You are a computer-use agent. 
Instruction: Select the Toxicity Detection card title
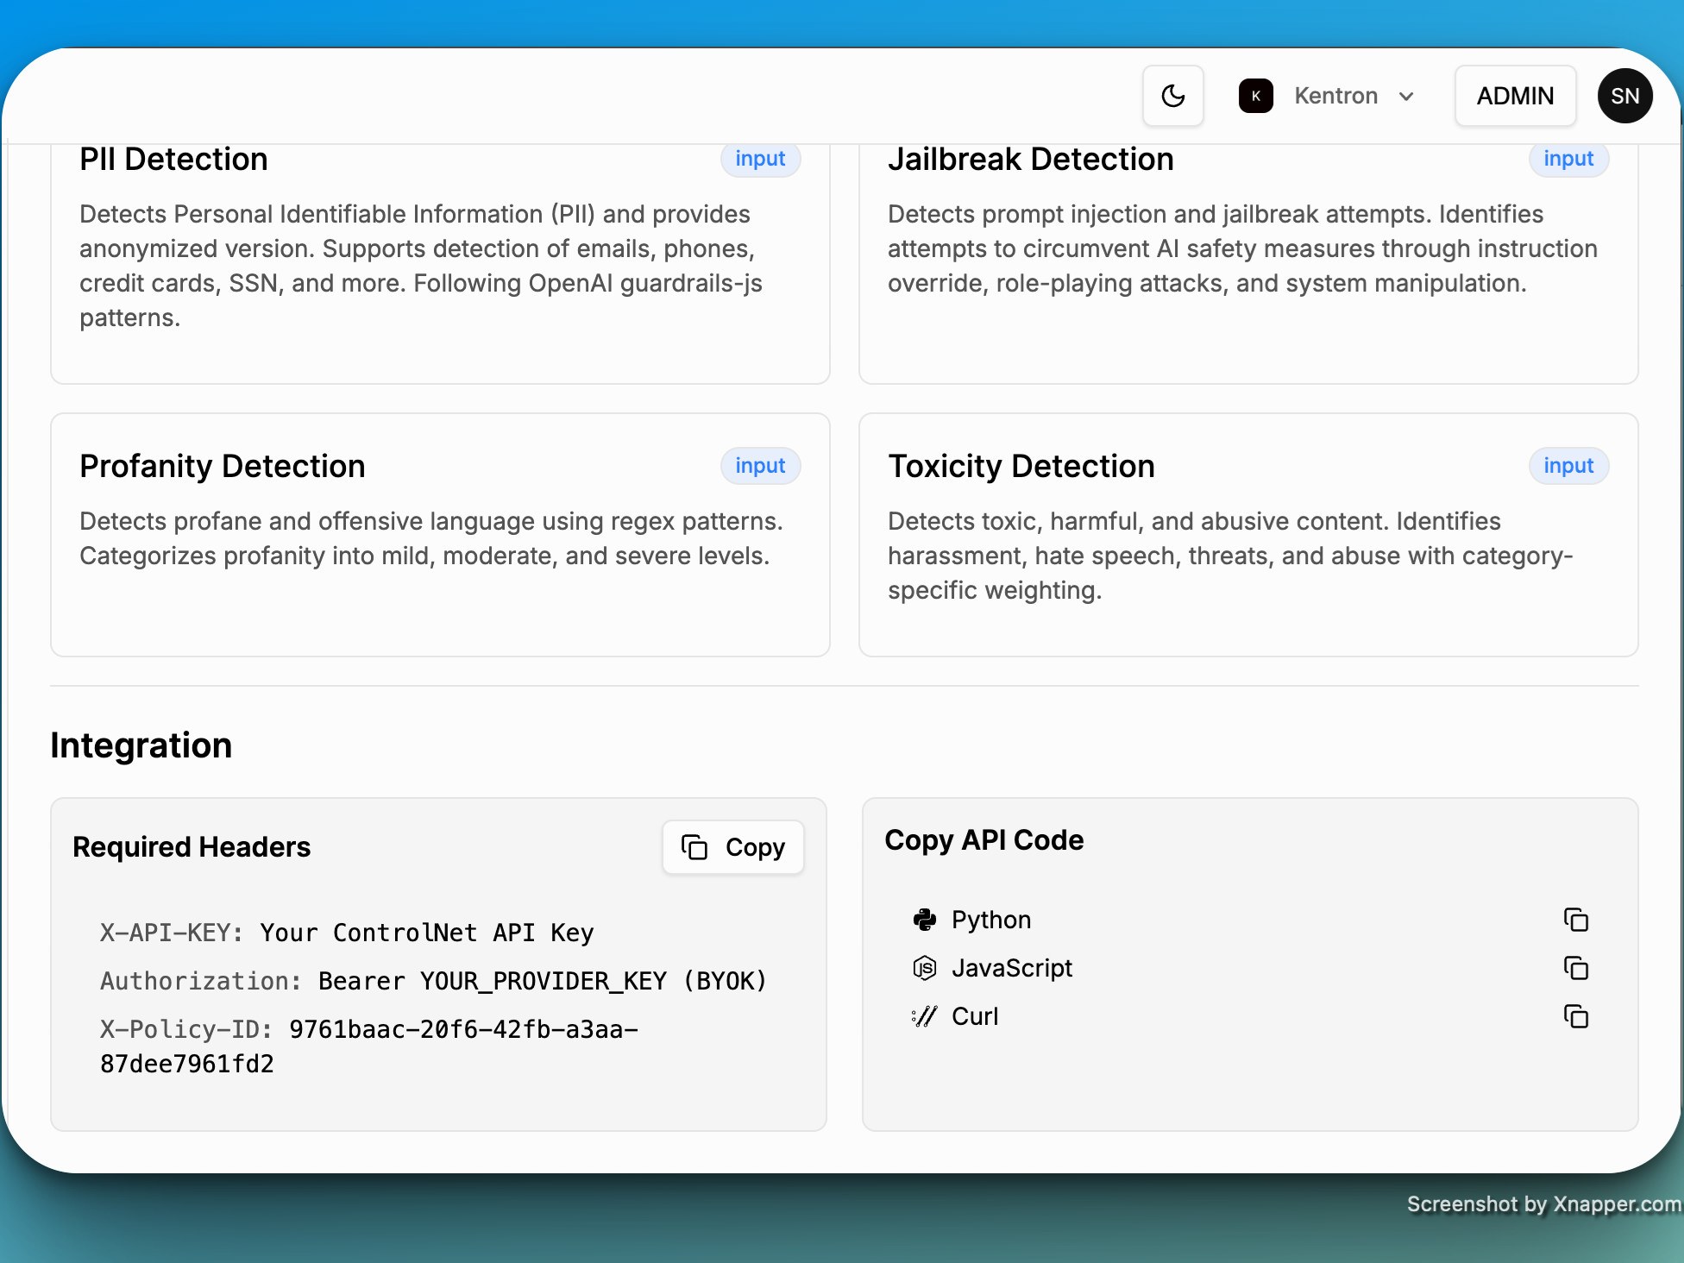click(1021, 466)
